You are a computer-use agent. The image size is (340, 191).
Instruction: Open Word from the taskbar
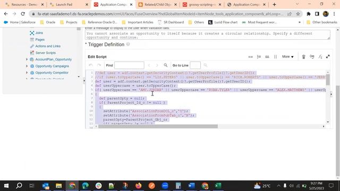click(x=191, y=186)
